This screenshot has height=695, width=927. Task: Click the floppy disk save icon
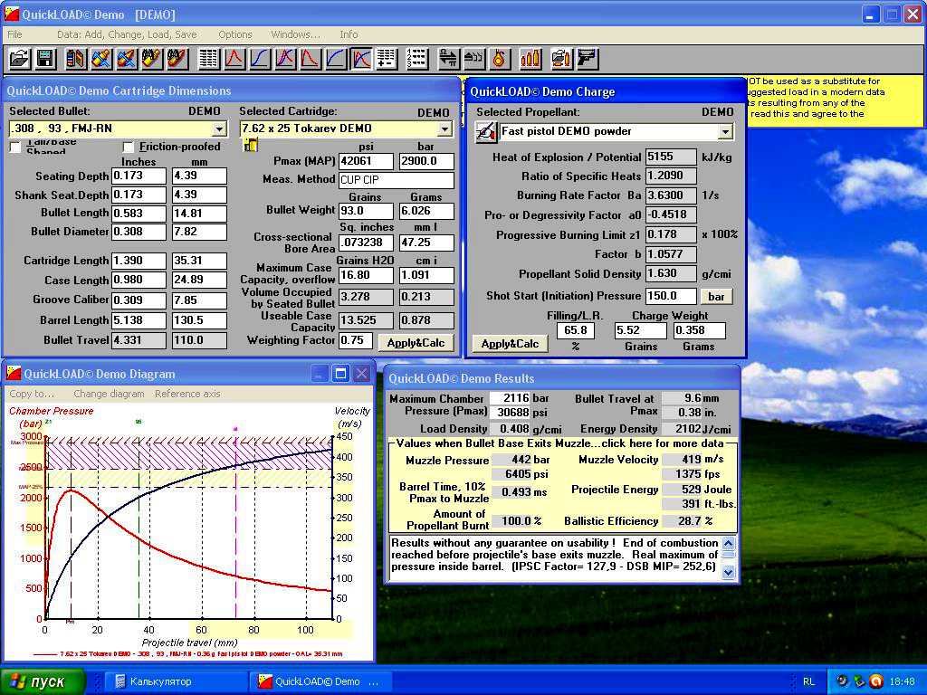pos(44,59)
